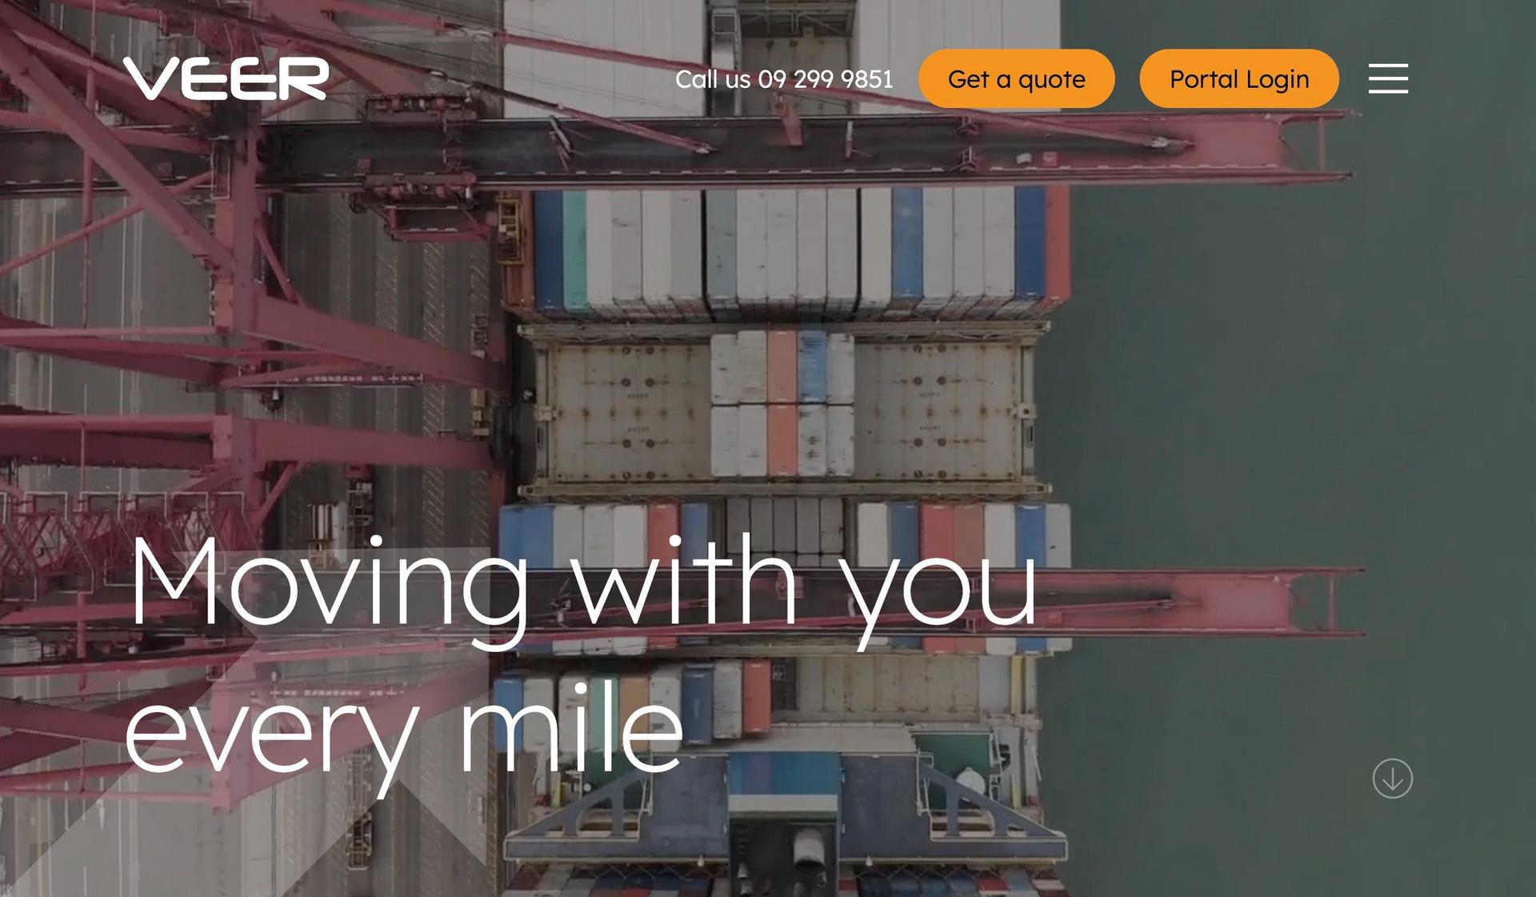Screen dimensions: 1536x897
Task: Click the circled down-arrow scroll icon
Action: point(1393,779)
